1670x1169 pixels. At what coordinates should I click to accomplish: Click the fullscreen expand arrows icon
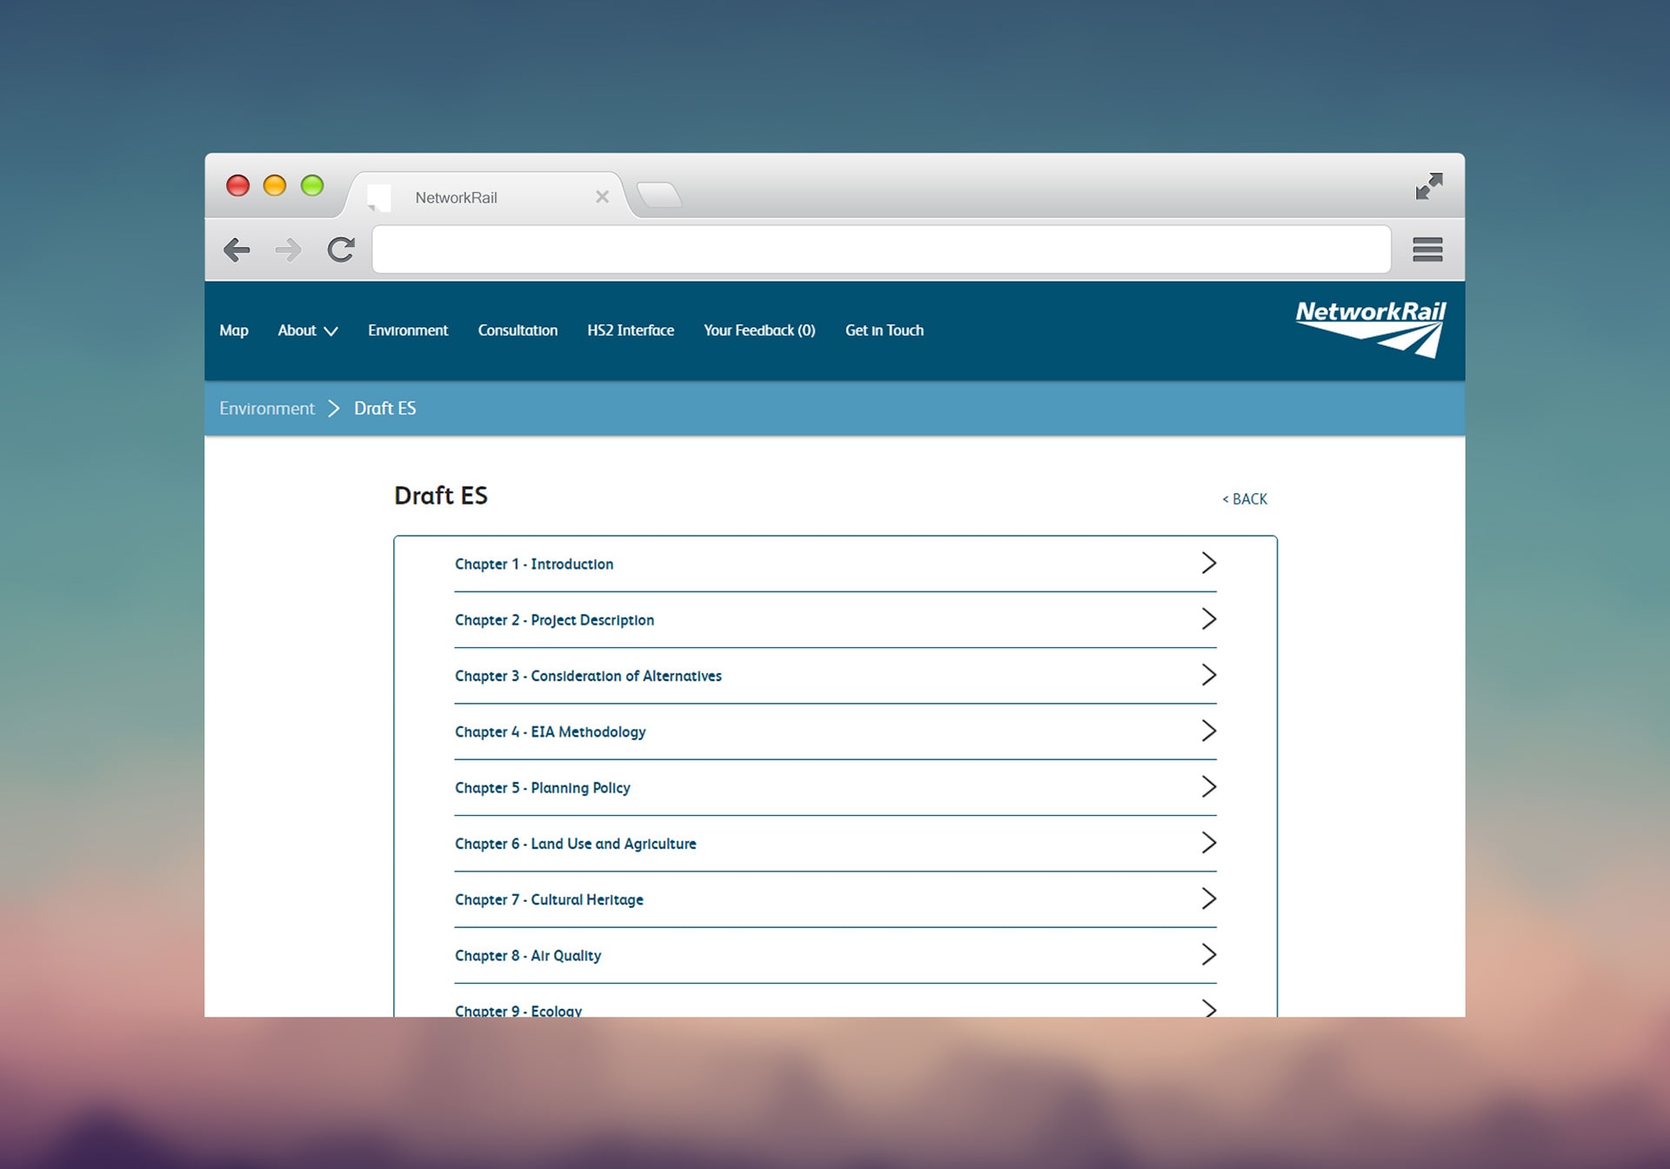click(x=1428, y=186)
